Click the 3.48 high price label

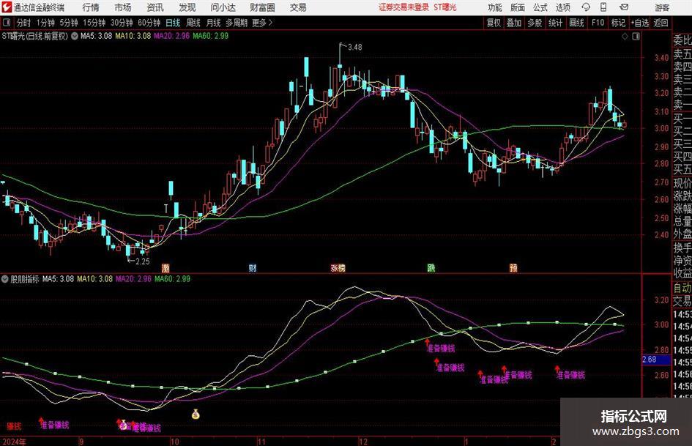(x=355, y=47)
